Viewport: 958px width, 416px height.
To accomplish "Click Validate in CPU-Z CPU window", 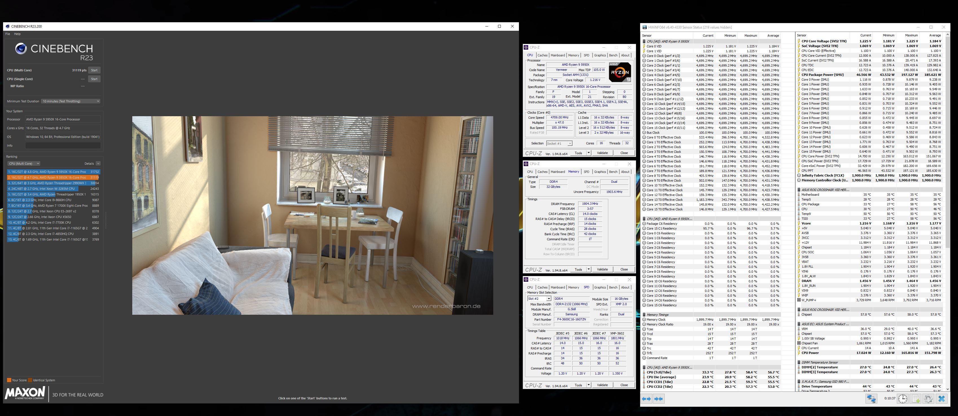I will tap(602, 153).
